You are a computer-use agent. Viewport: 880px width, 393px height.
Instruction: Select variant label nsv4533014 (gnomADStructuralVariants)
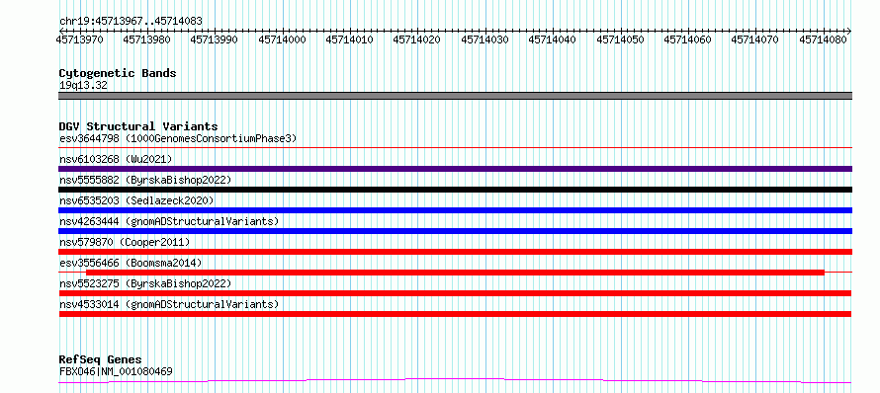click(169, 304)
